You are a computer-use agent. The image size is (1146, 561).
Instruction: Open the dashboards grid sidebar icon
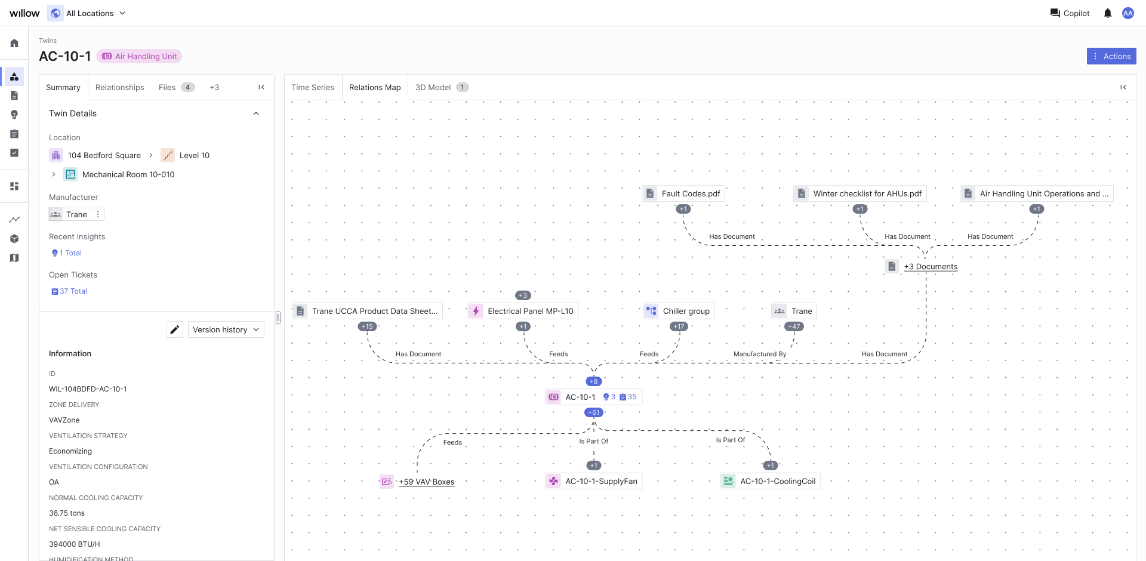(x=14, y=186)
